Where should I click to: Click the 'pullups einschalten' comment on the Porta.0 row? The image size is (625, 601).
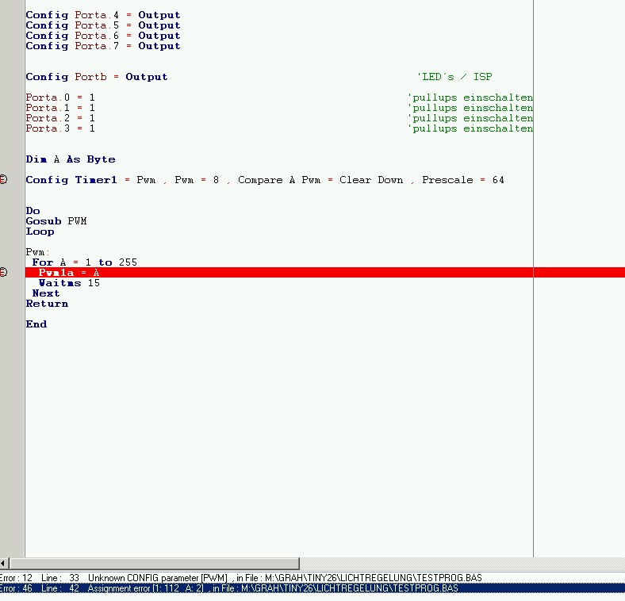tap(470, 98)
